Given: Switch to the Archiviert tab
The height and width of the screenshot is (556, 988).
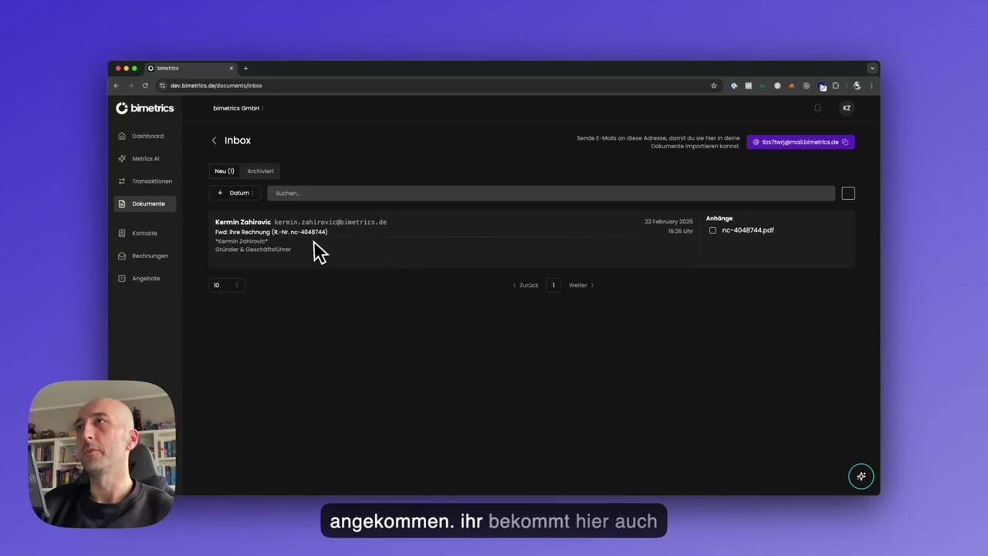Looking at the screenshot, I should point(260,171).
